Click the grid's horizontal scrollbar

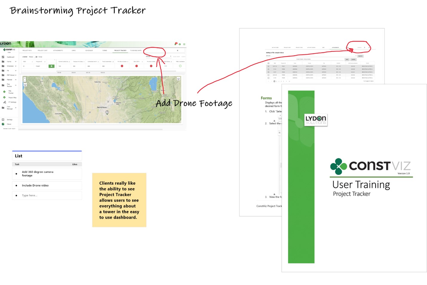pos(116,71)
